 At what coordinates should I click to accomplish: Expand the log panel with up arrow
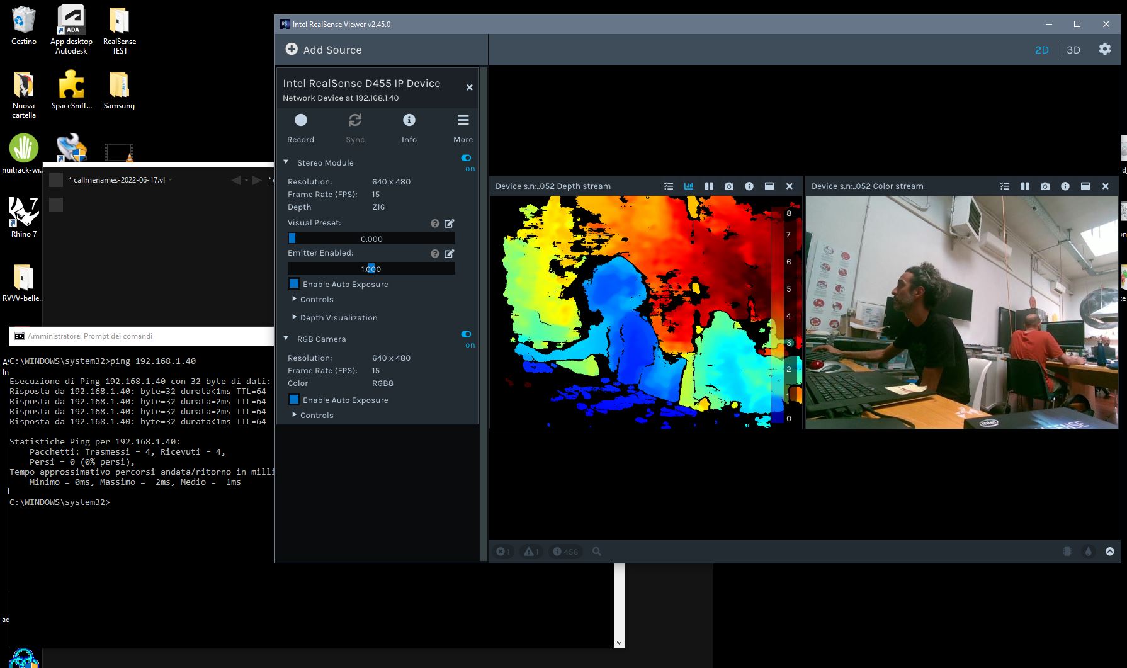(1110, 552)
